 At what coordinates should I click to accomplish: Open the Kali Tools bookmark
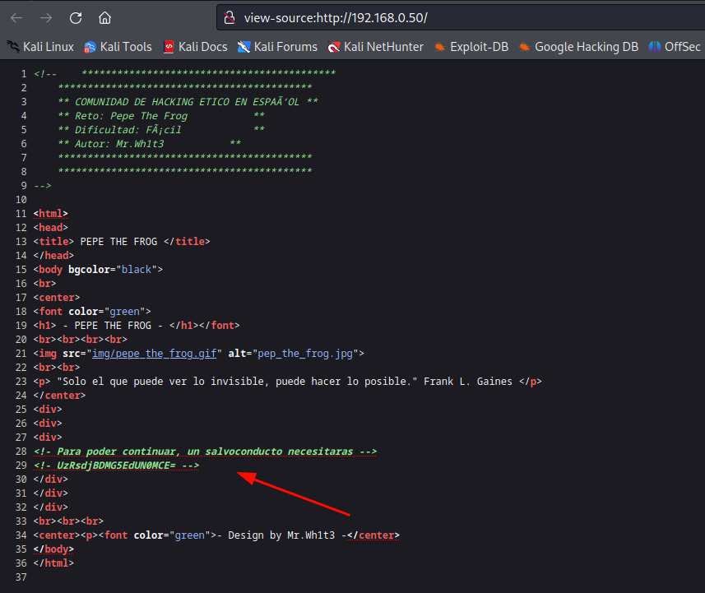tap(118, 47)
